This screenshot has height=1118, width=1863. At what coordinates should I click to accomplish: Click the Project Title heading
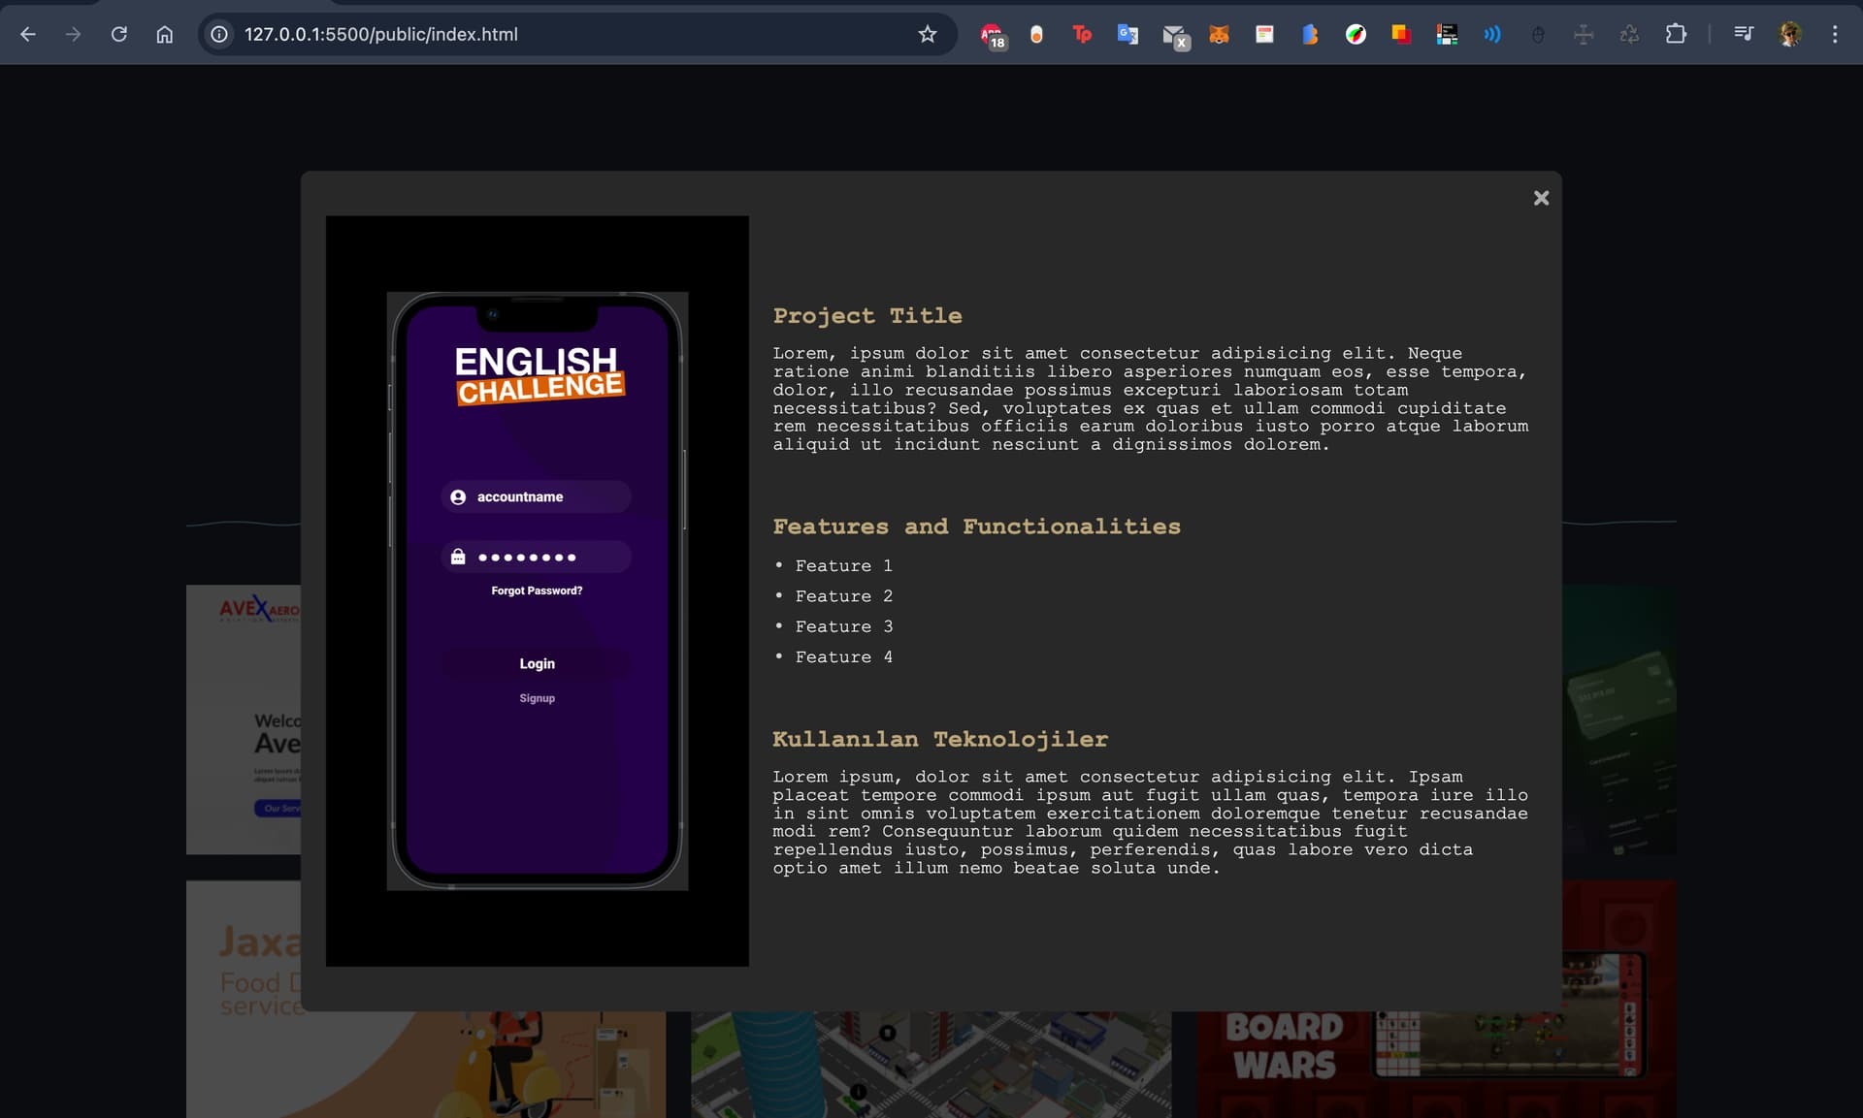[867, 316]
